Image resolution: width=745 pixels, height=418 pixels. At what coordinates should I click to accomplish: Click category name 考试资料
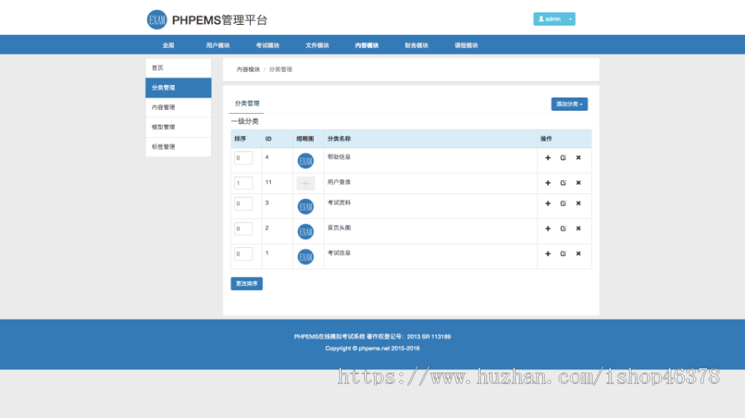coord(339,202)
